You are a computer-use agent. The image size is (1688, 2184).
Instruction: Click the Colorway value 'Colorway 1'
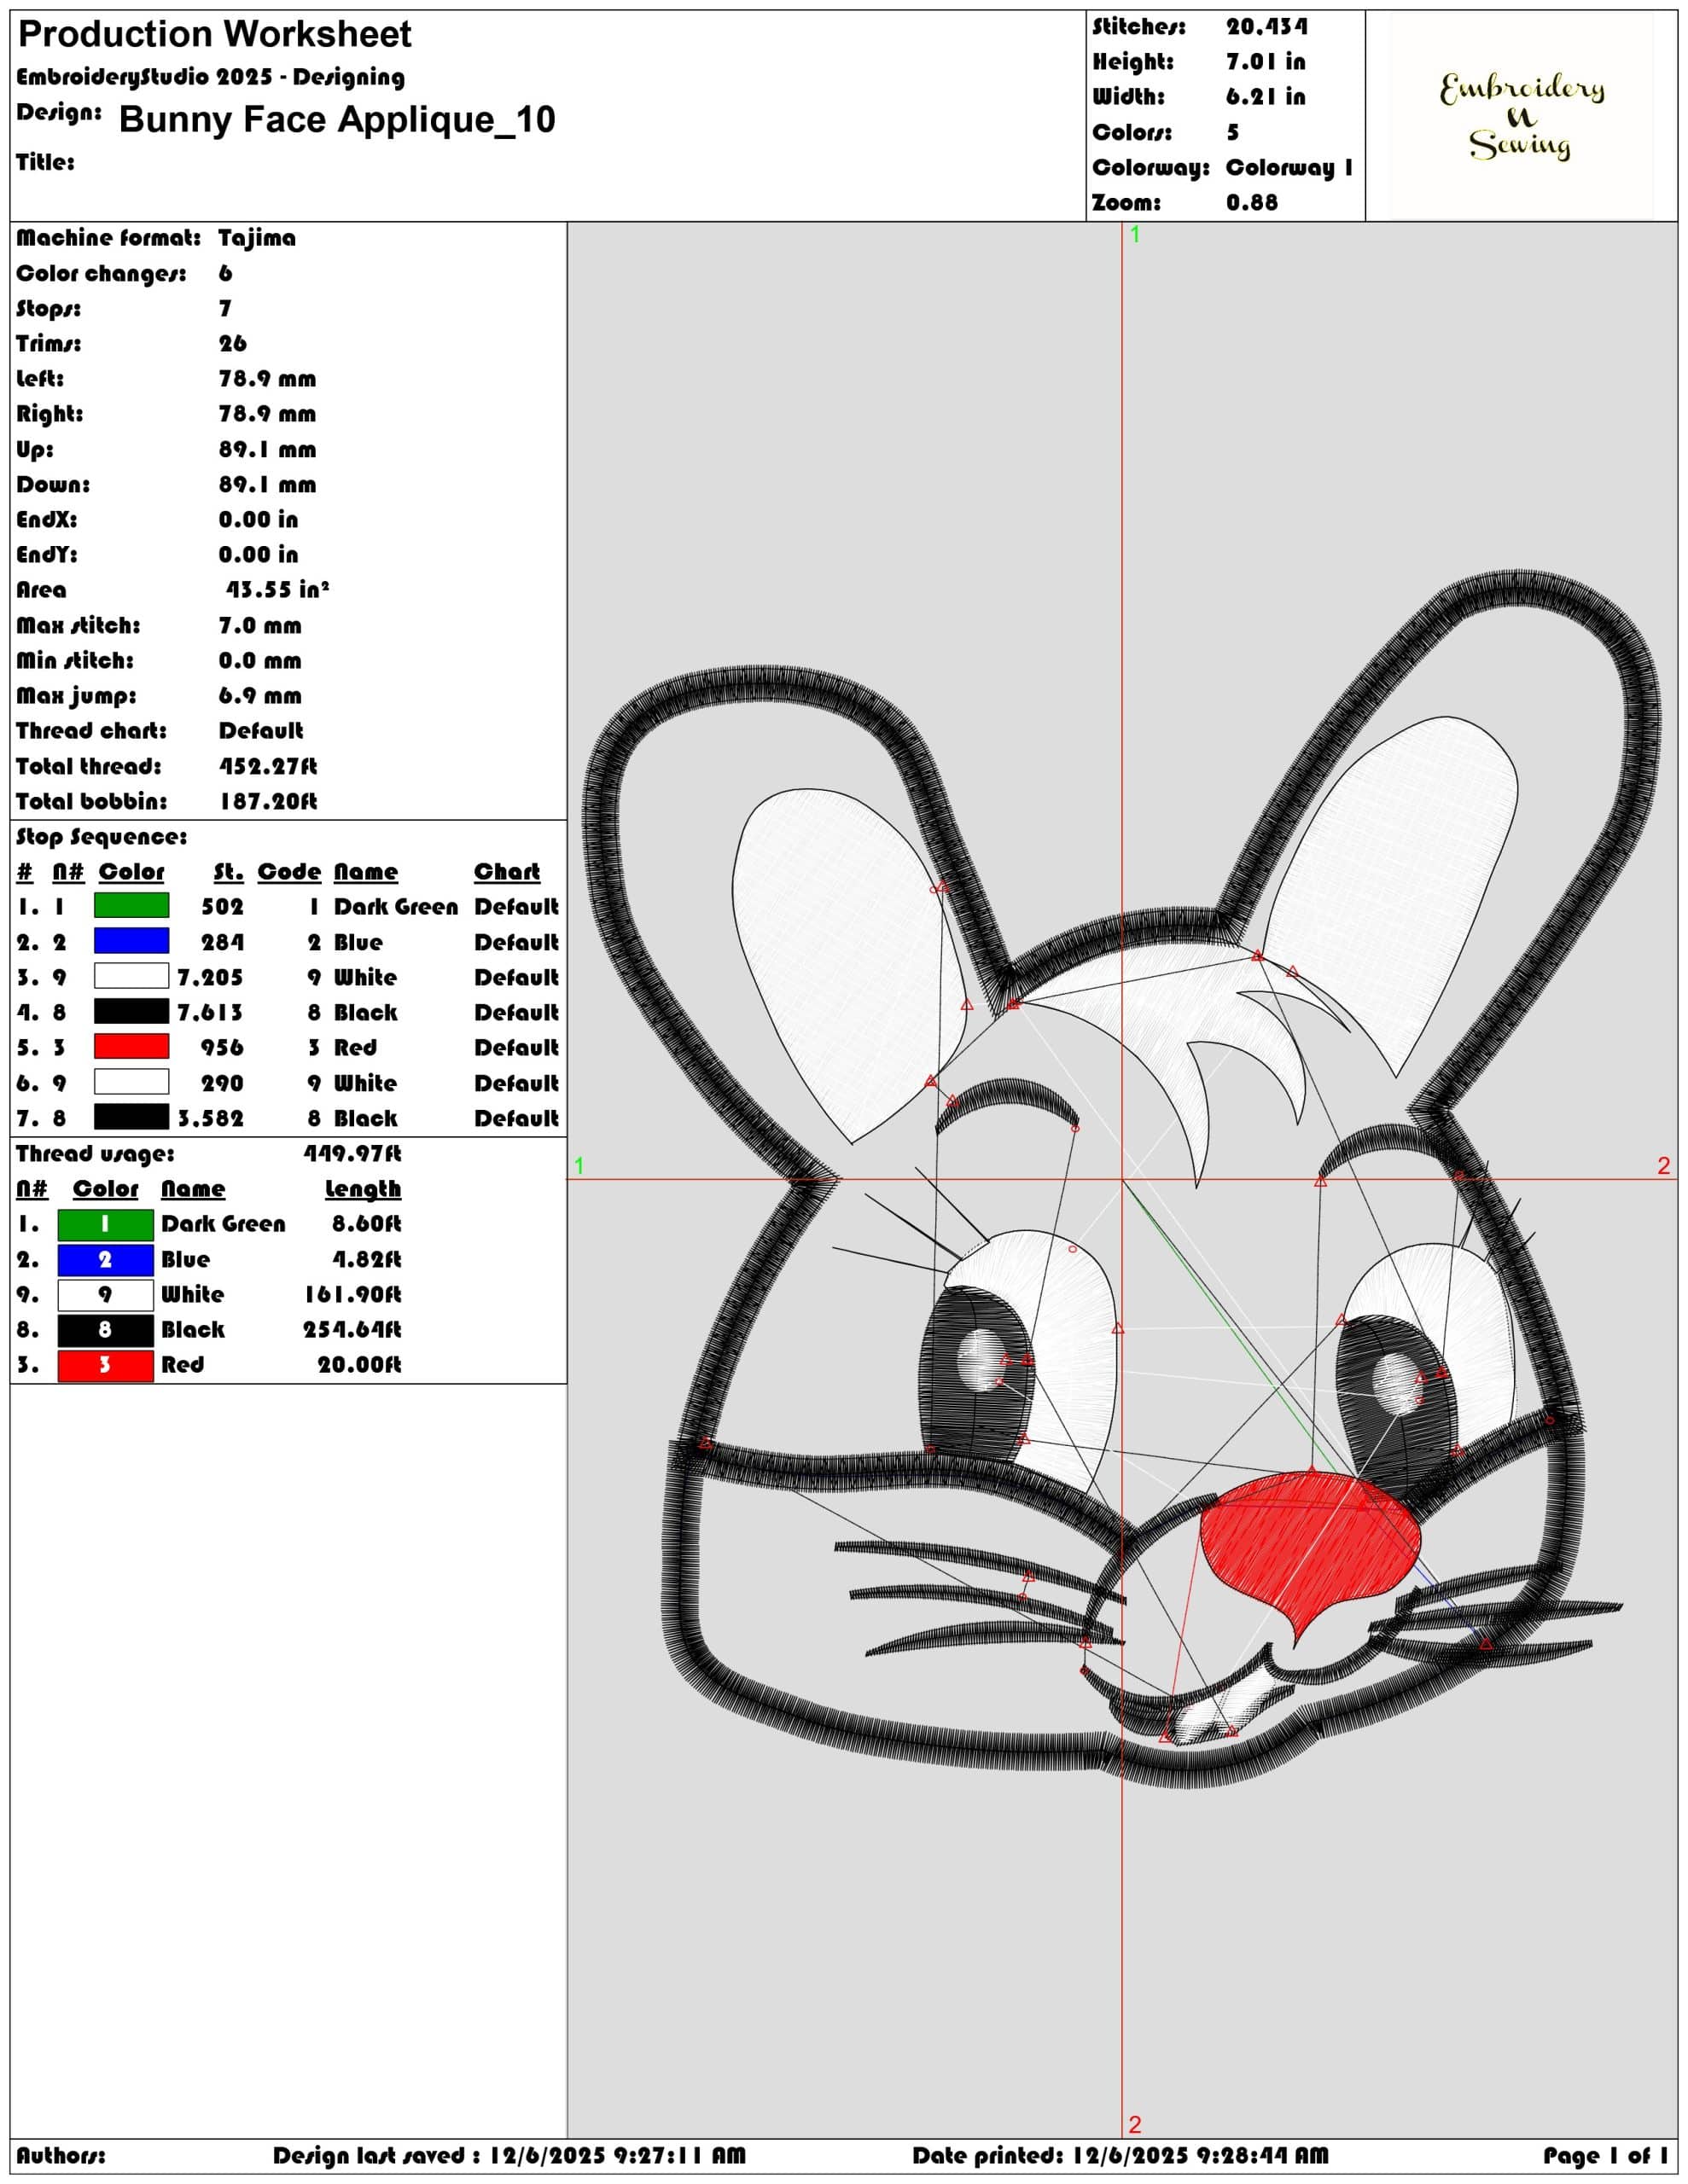coord(1289,168)
